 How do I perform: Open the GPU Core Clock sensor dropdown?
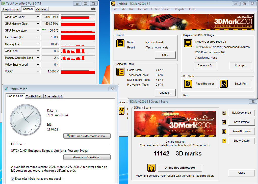(x=38, y=17)
